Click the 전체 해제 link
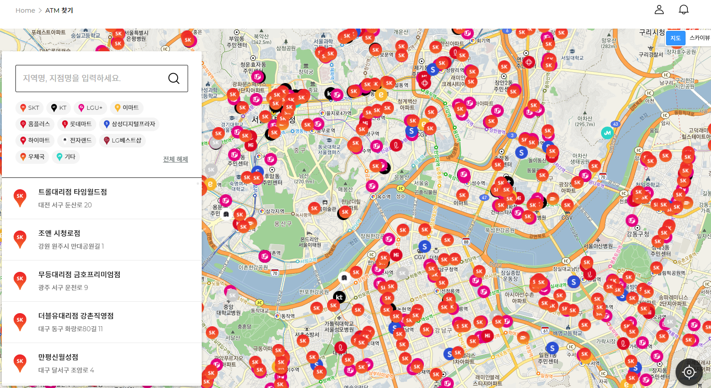The height and width of the screenshot is (388, 711). click(x=175, y=159)
